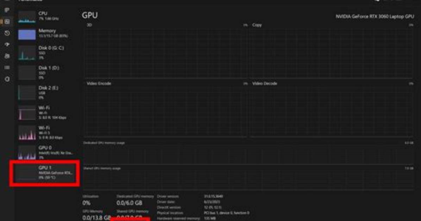Click the GPU heading text

pyautogui.click(x=90, y=15)
